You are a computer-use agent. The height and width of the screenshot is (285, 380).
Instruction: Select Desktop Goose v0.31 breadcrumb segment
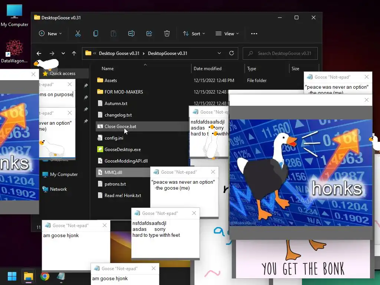tap(119, 53)
